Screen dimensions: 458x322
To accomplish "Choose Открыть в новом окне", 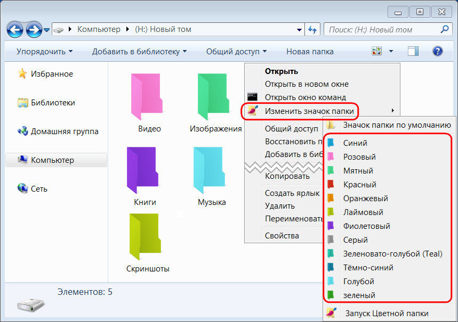I will 307,84.
